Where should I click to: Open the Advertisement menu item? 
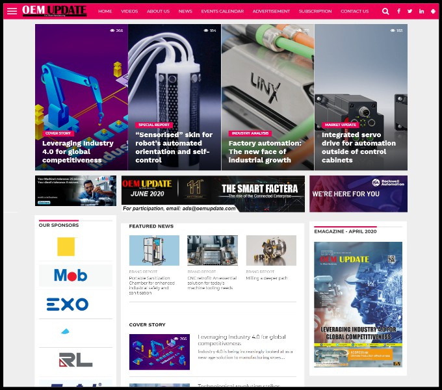[x=271, y=11]
